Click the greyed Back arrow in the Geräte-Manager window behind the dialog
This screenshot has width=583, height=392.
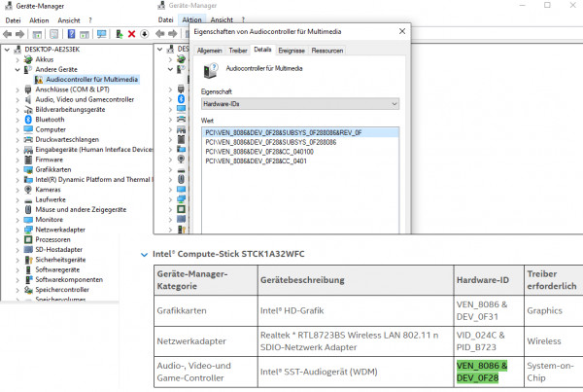[160, 34]
